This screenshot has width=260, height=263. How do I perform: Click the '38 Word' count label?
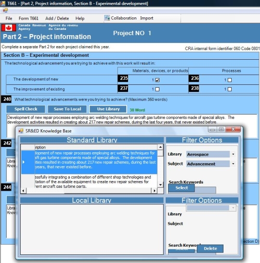[x=137, y=110]
